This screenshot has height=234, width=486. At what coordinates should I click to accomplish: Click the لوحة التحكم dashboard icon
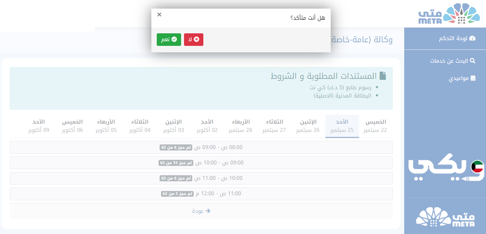(x=473, y=38)
